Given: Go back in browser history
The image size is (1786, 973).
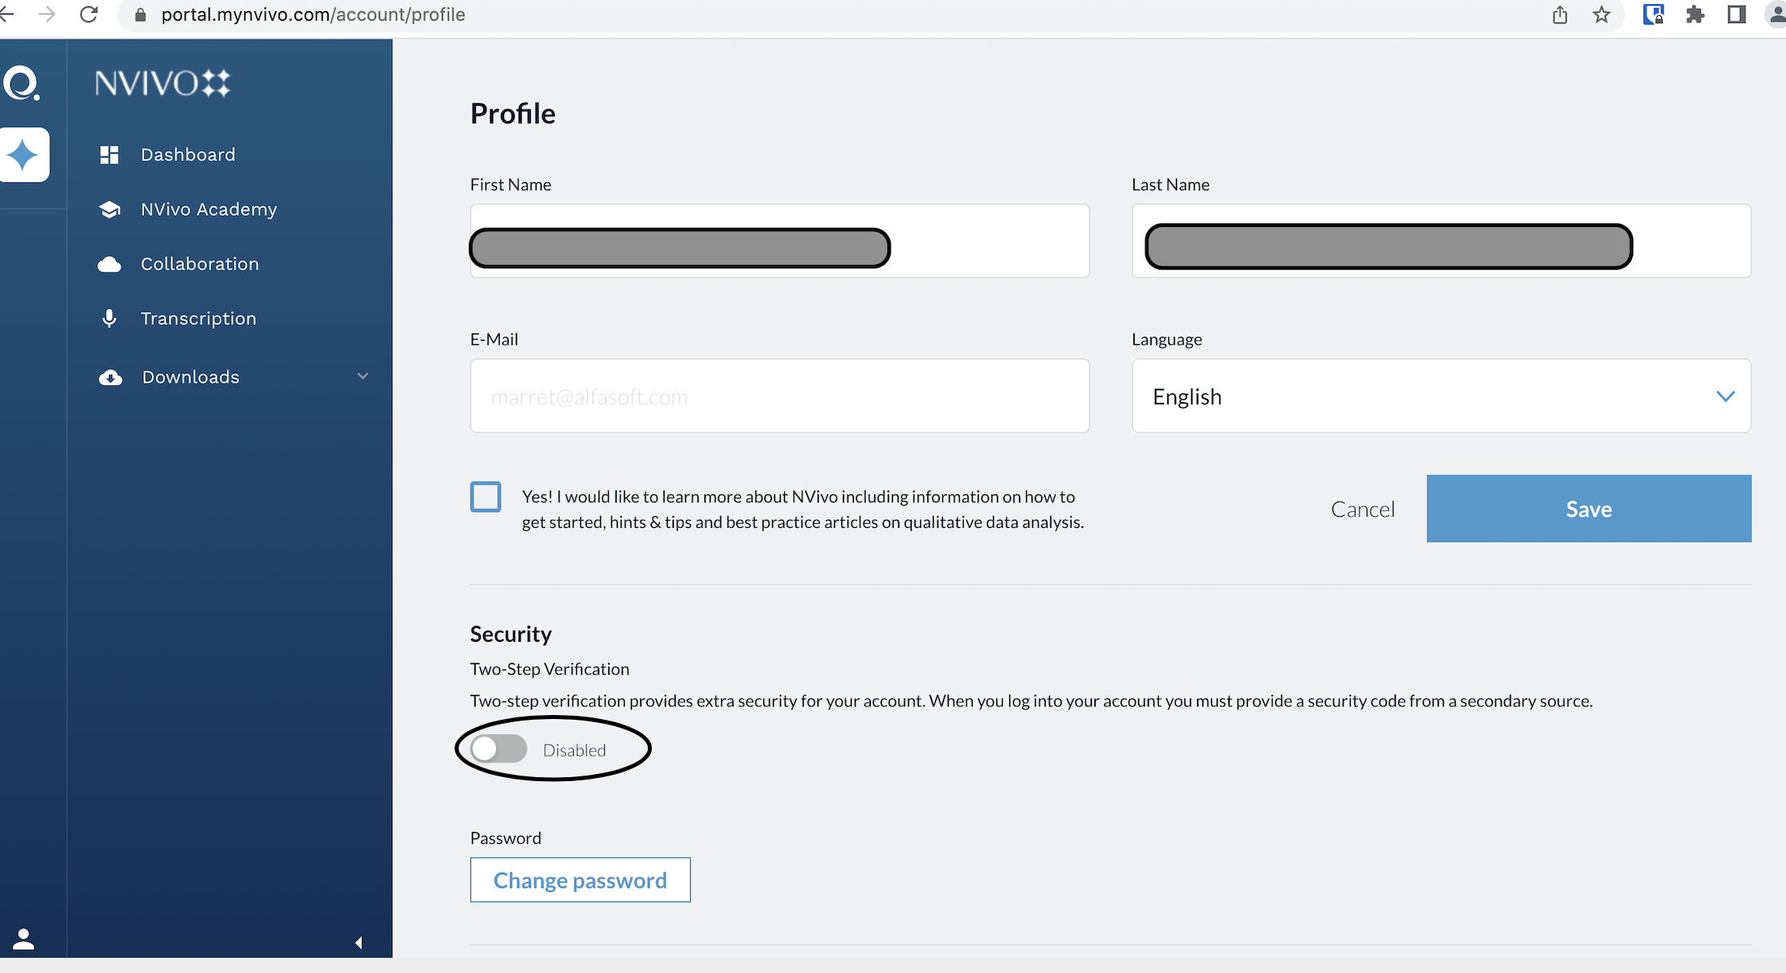Looking at the screenshot, I should click(6, 14).
